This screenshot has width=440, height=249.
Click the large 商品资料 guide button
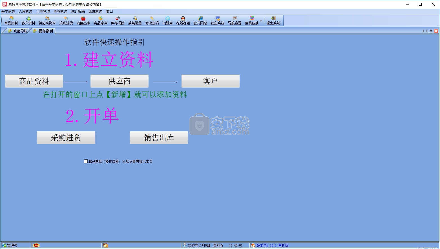34,81
